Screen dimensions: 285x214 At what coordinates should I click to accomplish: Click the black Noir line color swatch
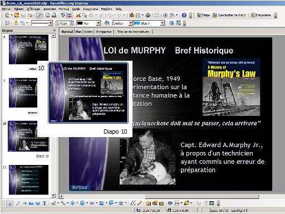[80, 23]
